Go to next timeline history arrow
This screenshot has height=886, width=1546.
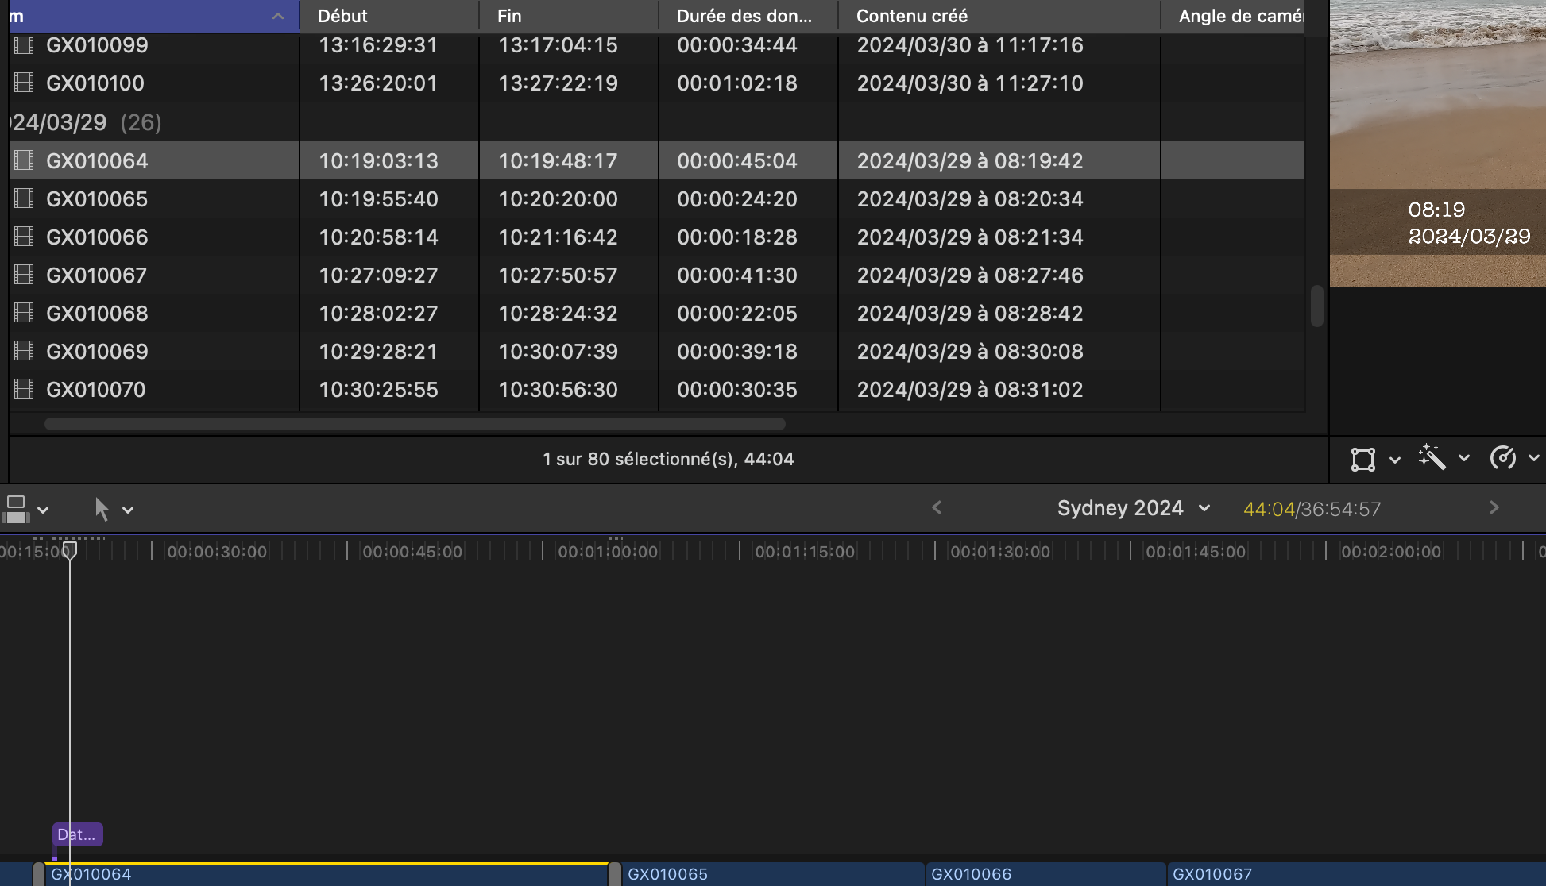click(x=1494, y=508)
